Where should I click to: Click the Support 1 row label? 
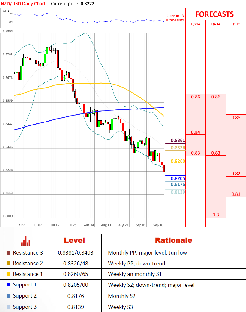25,285
